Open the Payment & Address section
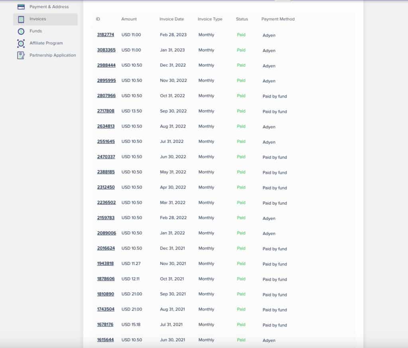The height and width of the screenshot is (348, 408). (x=49, y=7)
